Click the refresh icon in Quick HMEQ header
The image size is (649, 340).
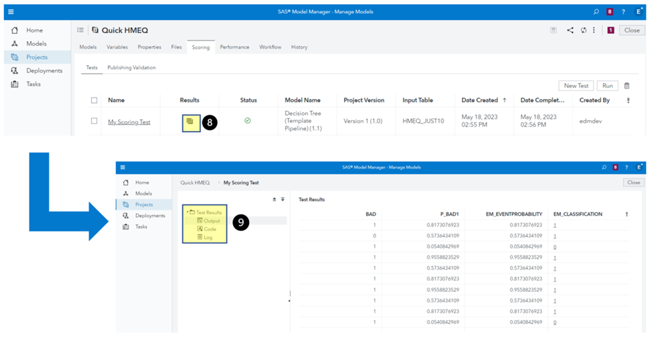point(583,30)
